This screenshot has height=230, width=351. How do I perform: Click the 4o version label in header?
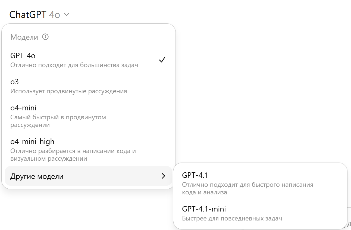click(54, 15)
